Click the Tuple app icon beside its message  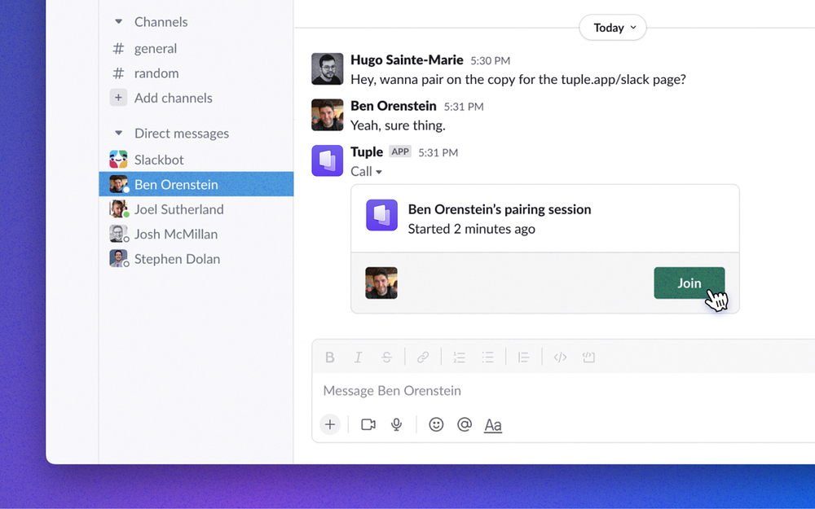(x=327, y=160)
